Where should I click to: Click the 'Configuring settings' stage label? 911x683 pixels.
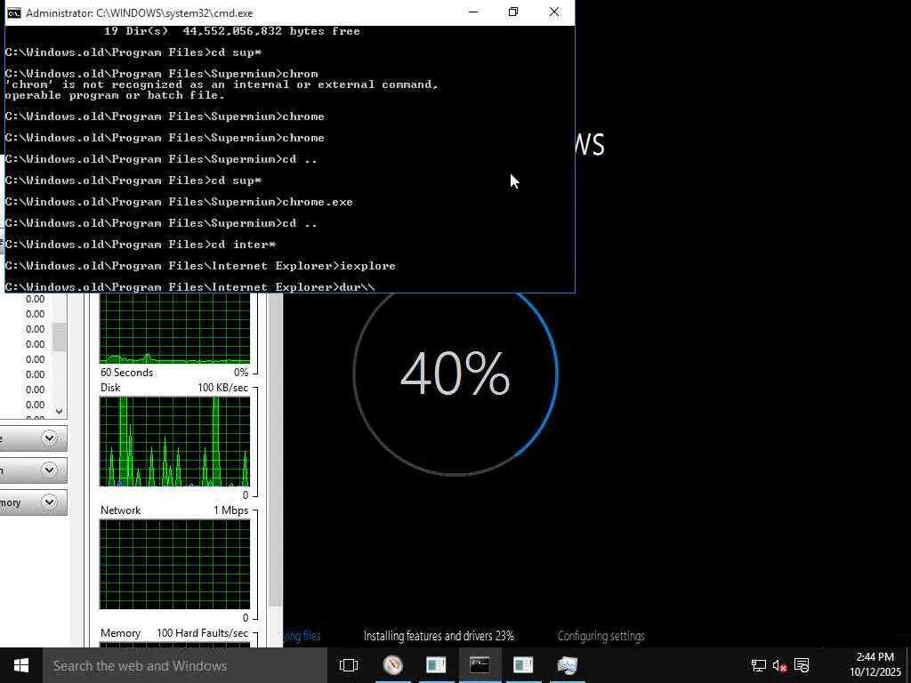601,636
